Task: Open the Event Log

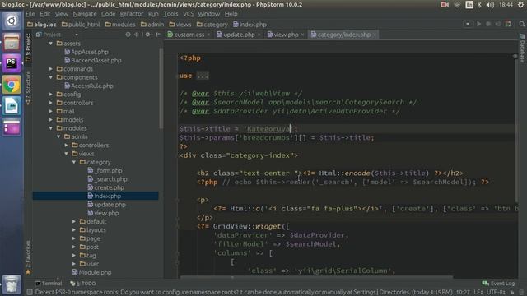Action: click(x=498, y=284)
